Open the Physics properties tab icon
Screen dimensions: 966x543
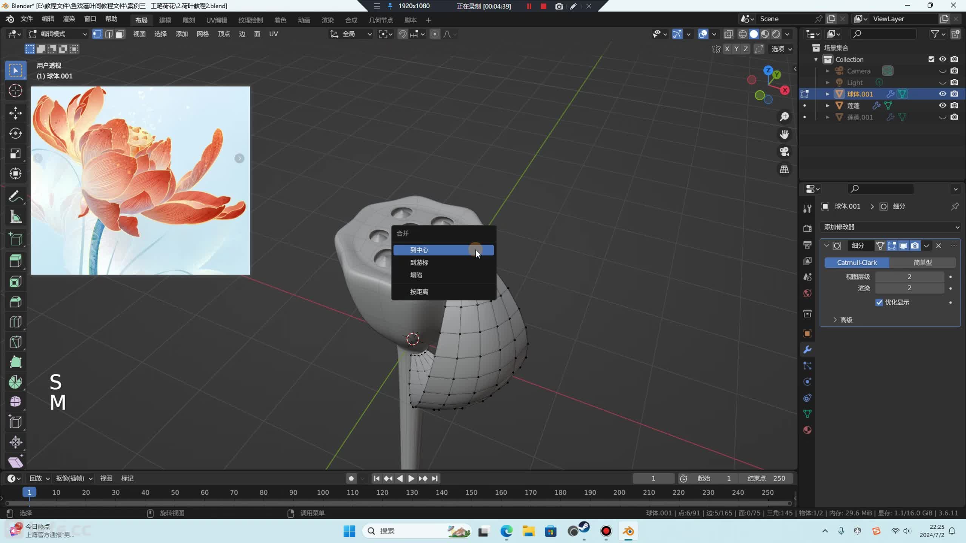coord(807,382)
